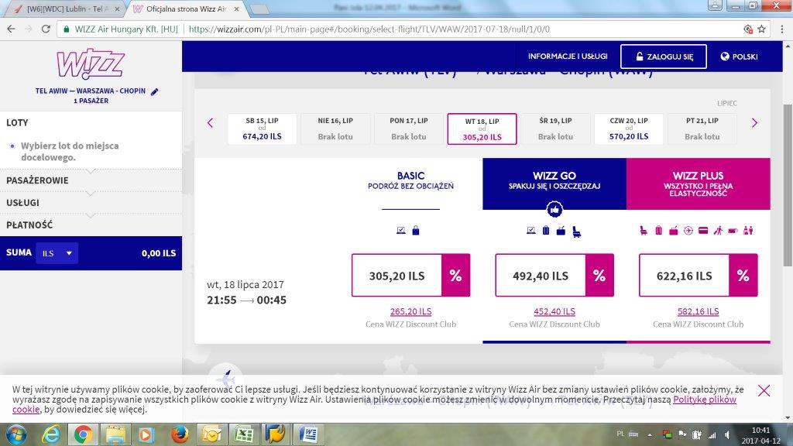Click the WIZZ PLUS passengers icon
Image resolution: width=793 pixels, height=446 pixels.
coord(749,231)
